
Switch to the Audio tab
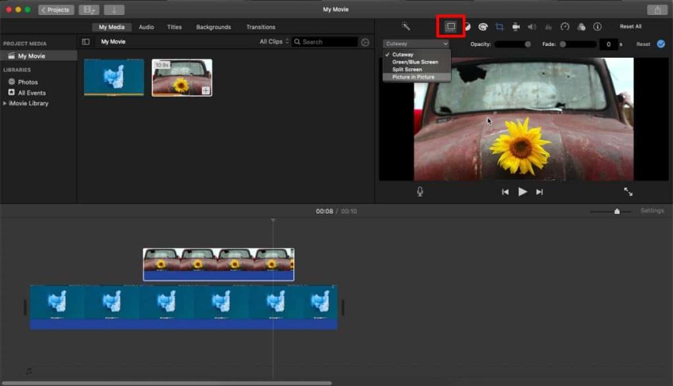point(146,27)
